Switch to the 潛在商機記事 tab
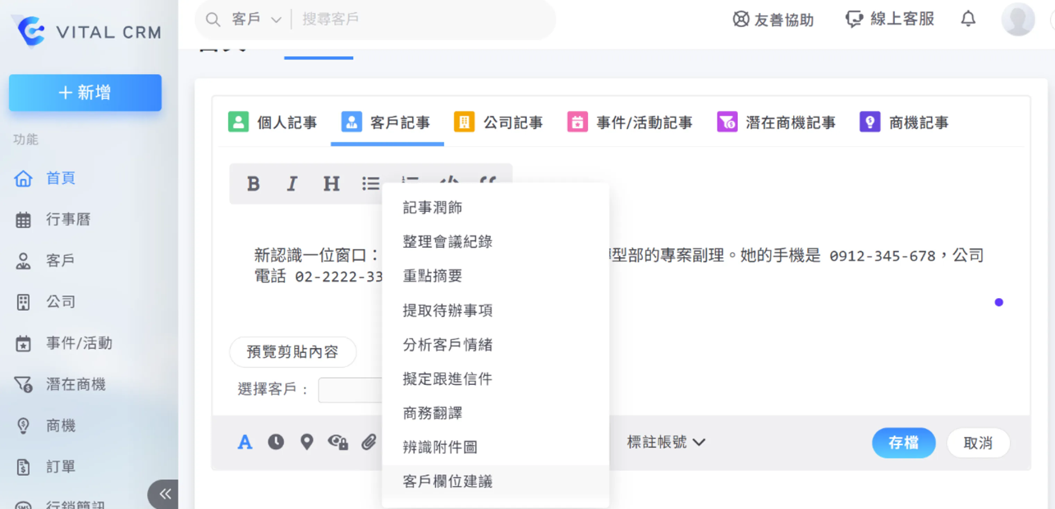Screen dimensions: 1055x509 776,122
